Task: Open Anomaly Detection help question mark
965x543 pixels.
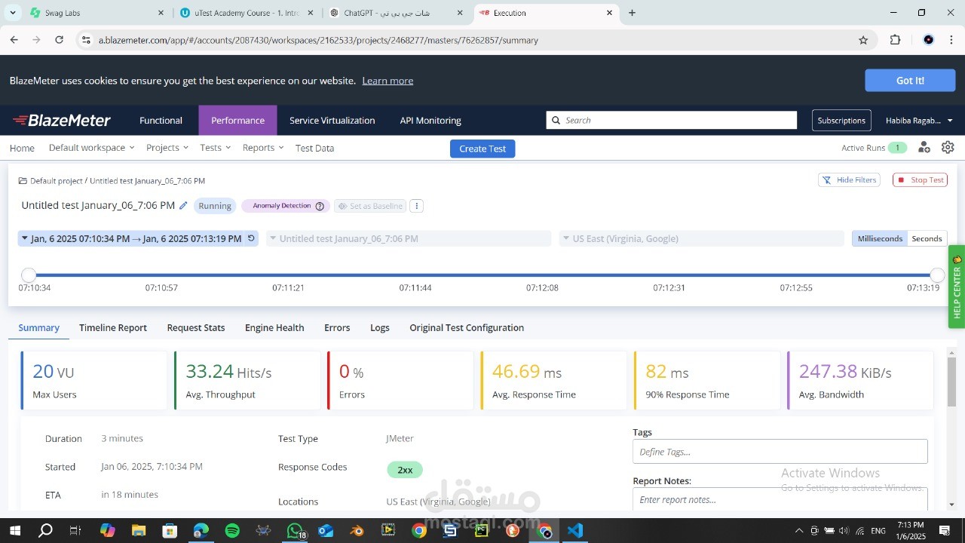Action: 320,206
